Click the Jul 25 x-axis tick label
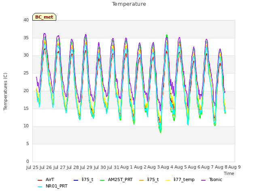This screenshot has height=194, width=259. click(x=33, y=167)
